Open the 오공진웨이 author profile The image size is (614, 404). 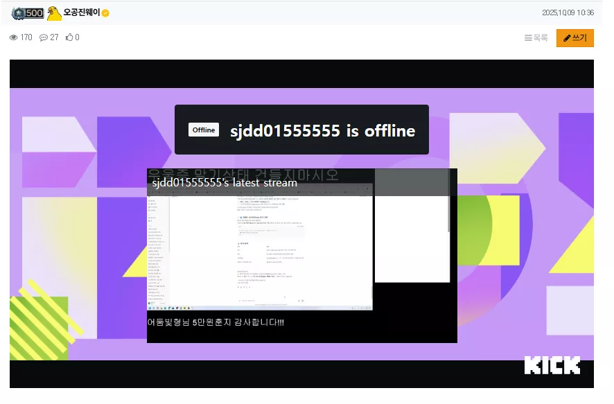82,12
